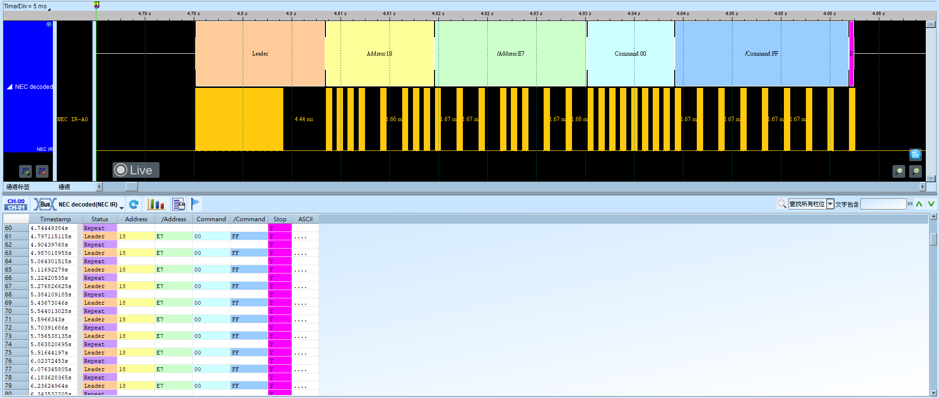Click the add channel waveform icon
This screenshot has height=398, width=939.
pyautogui.click(x=25, y=171)
